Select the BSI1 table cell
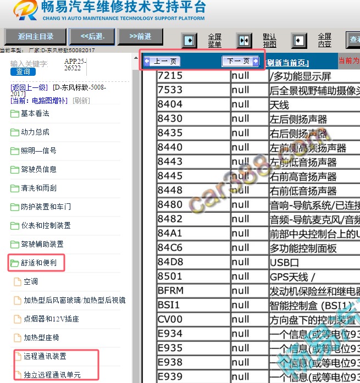This screenshot has height=383, width=360. tap(193, 305)
